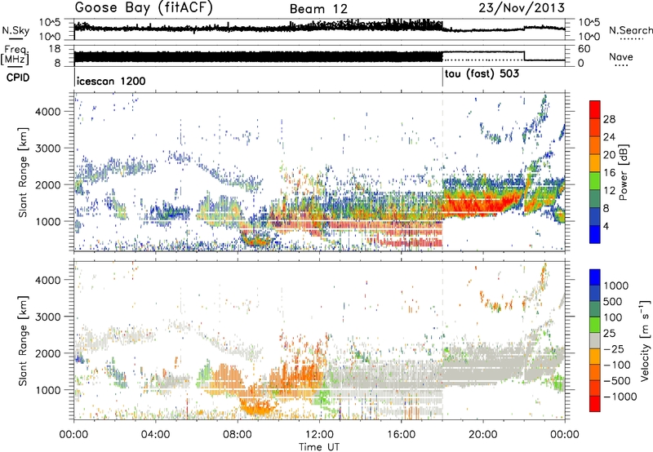Click the blue bottom segment of Power colorbar
Screen dimensions: 653x452
click(595, 234)
